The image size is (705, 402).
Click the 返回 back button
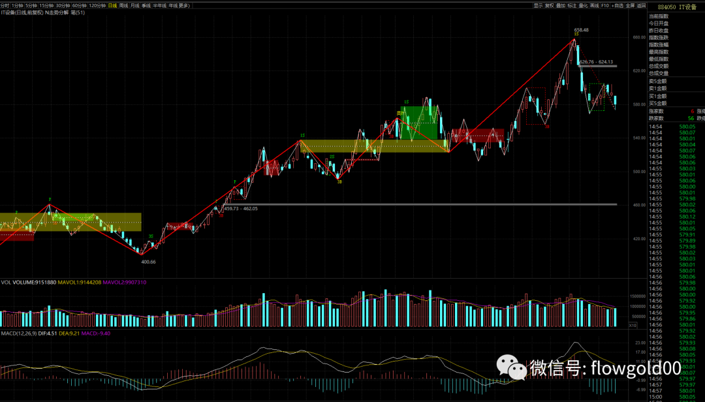pos(642,6)
